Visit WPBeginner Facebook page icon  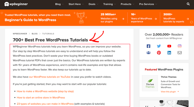pos(148,46)
